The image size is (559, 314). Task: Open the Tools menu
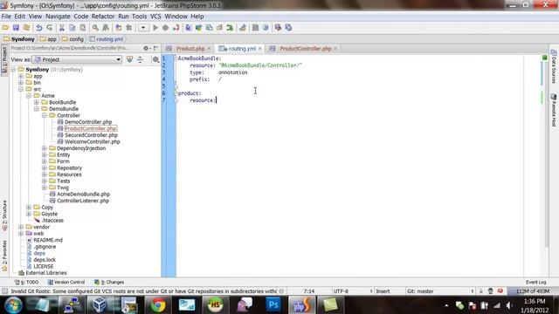tap(139, 17)
